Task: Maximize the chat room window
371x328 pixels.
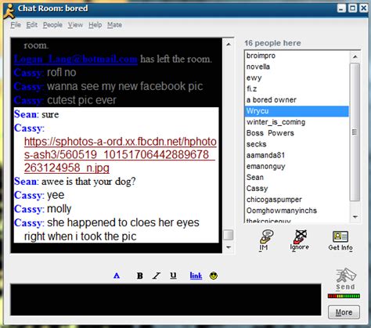Action: (353, 9)
